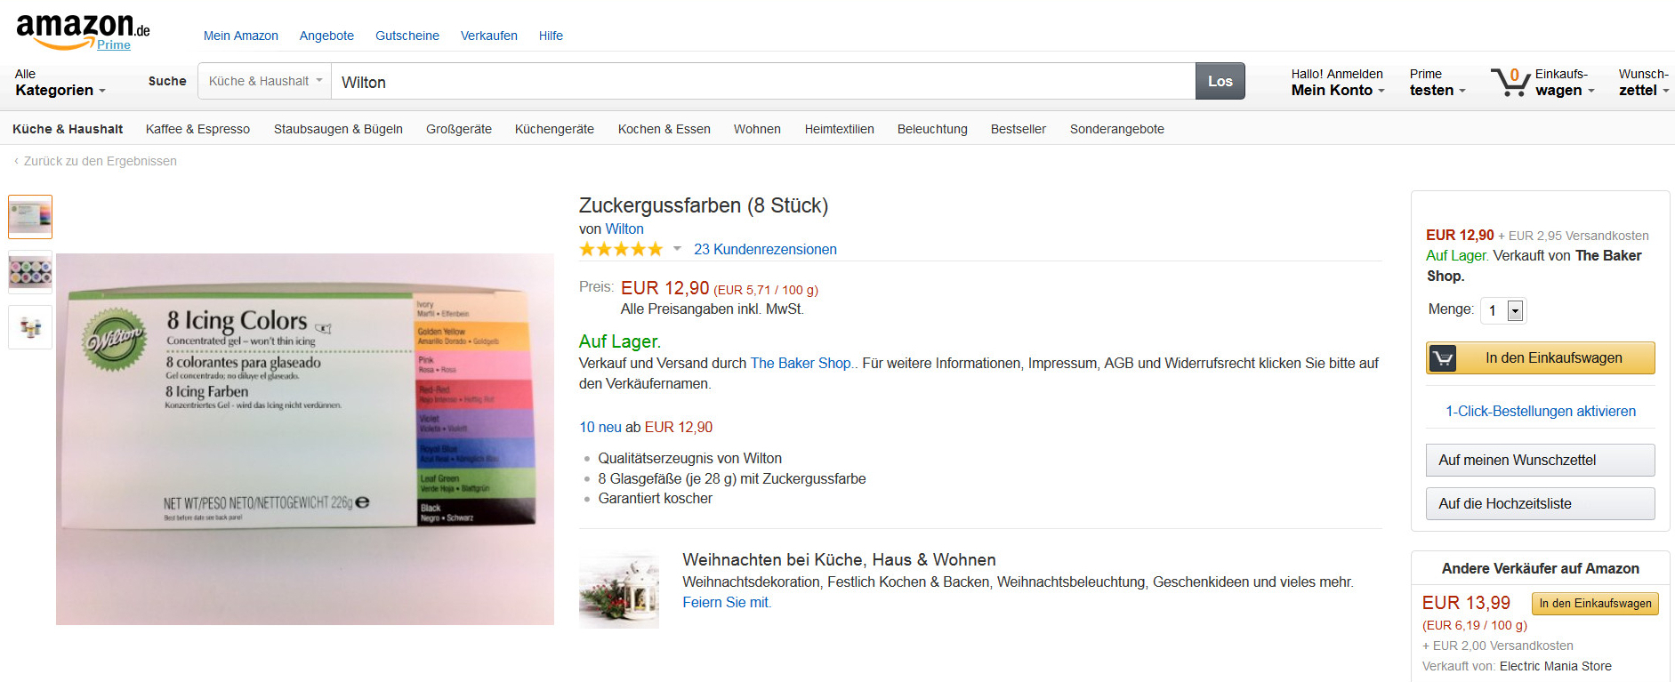Click the Christmas lantern promo image
1675x682 pixels.
point(619,590)
